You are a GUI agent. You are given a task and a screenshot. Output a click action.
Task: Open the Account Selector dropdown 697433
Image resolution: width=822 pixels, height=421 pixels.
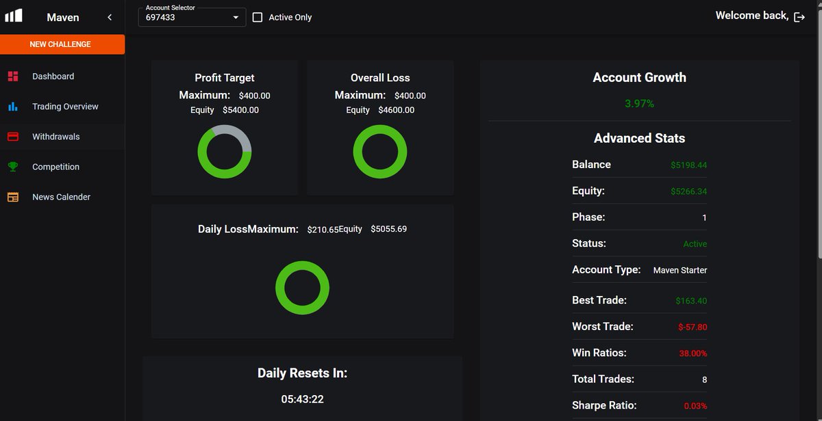coord(192,17)
